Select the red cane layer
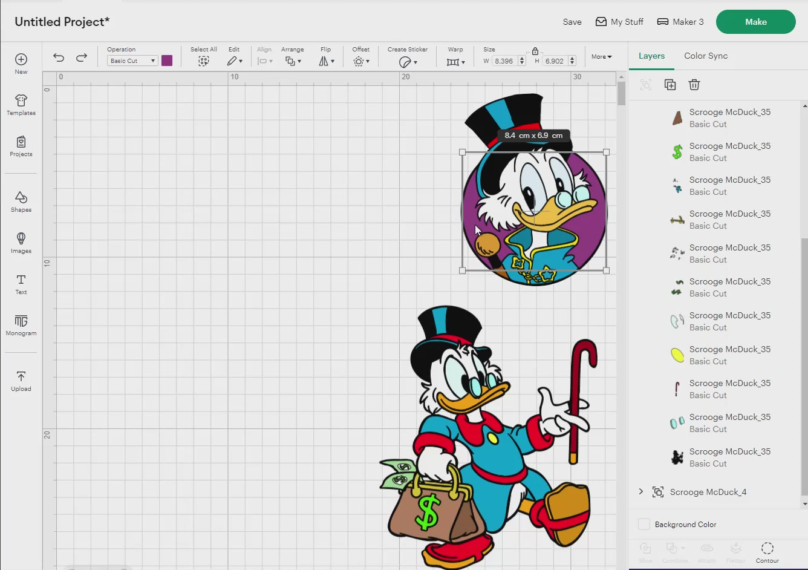Image resolution: width=808 pixels, height=570 pixels. pyautogui.click(x=677, y=389)
